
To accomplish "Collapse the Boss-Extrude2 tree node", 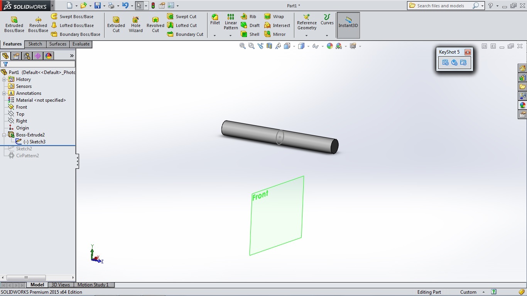I will pyautogui.click(x=4, y=135).
